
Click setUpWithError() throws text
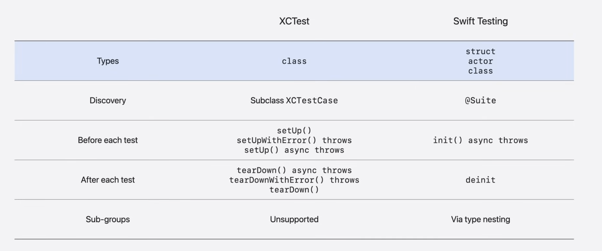tap(294, 140)
